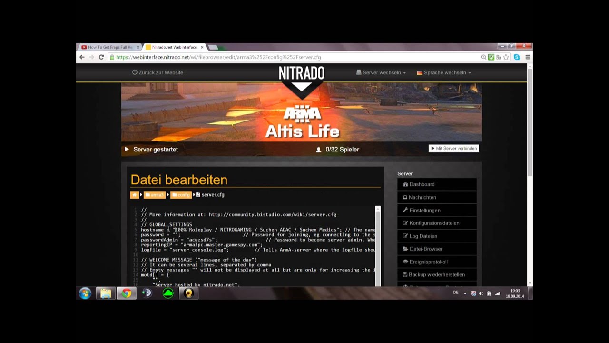Open Dashboard in the Server menu
This screenshot has width=609, height=343.
(437, 184)
